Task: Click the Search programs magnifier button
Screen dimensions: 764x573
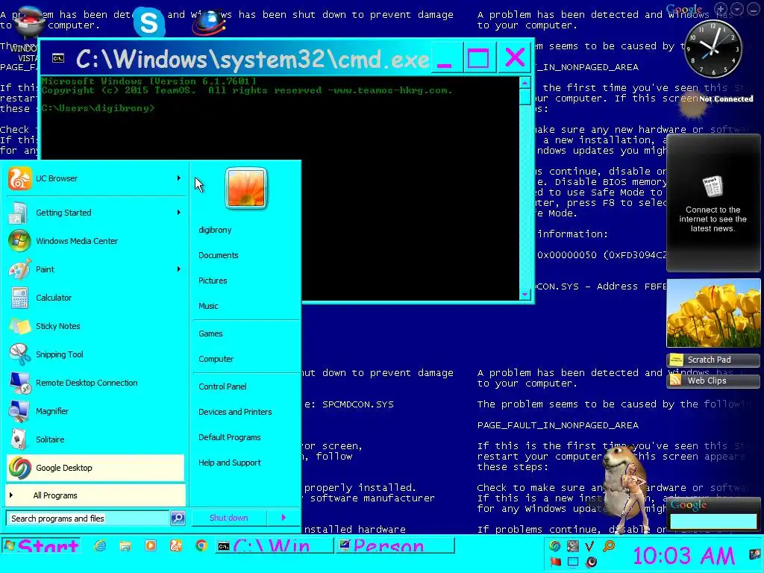Action: point(178,518)
